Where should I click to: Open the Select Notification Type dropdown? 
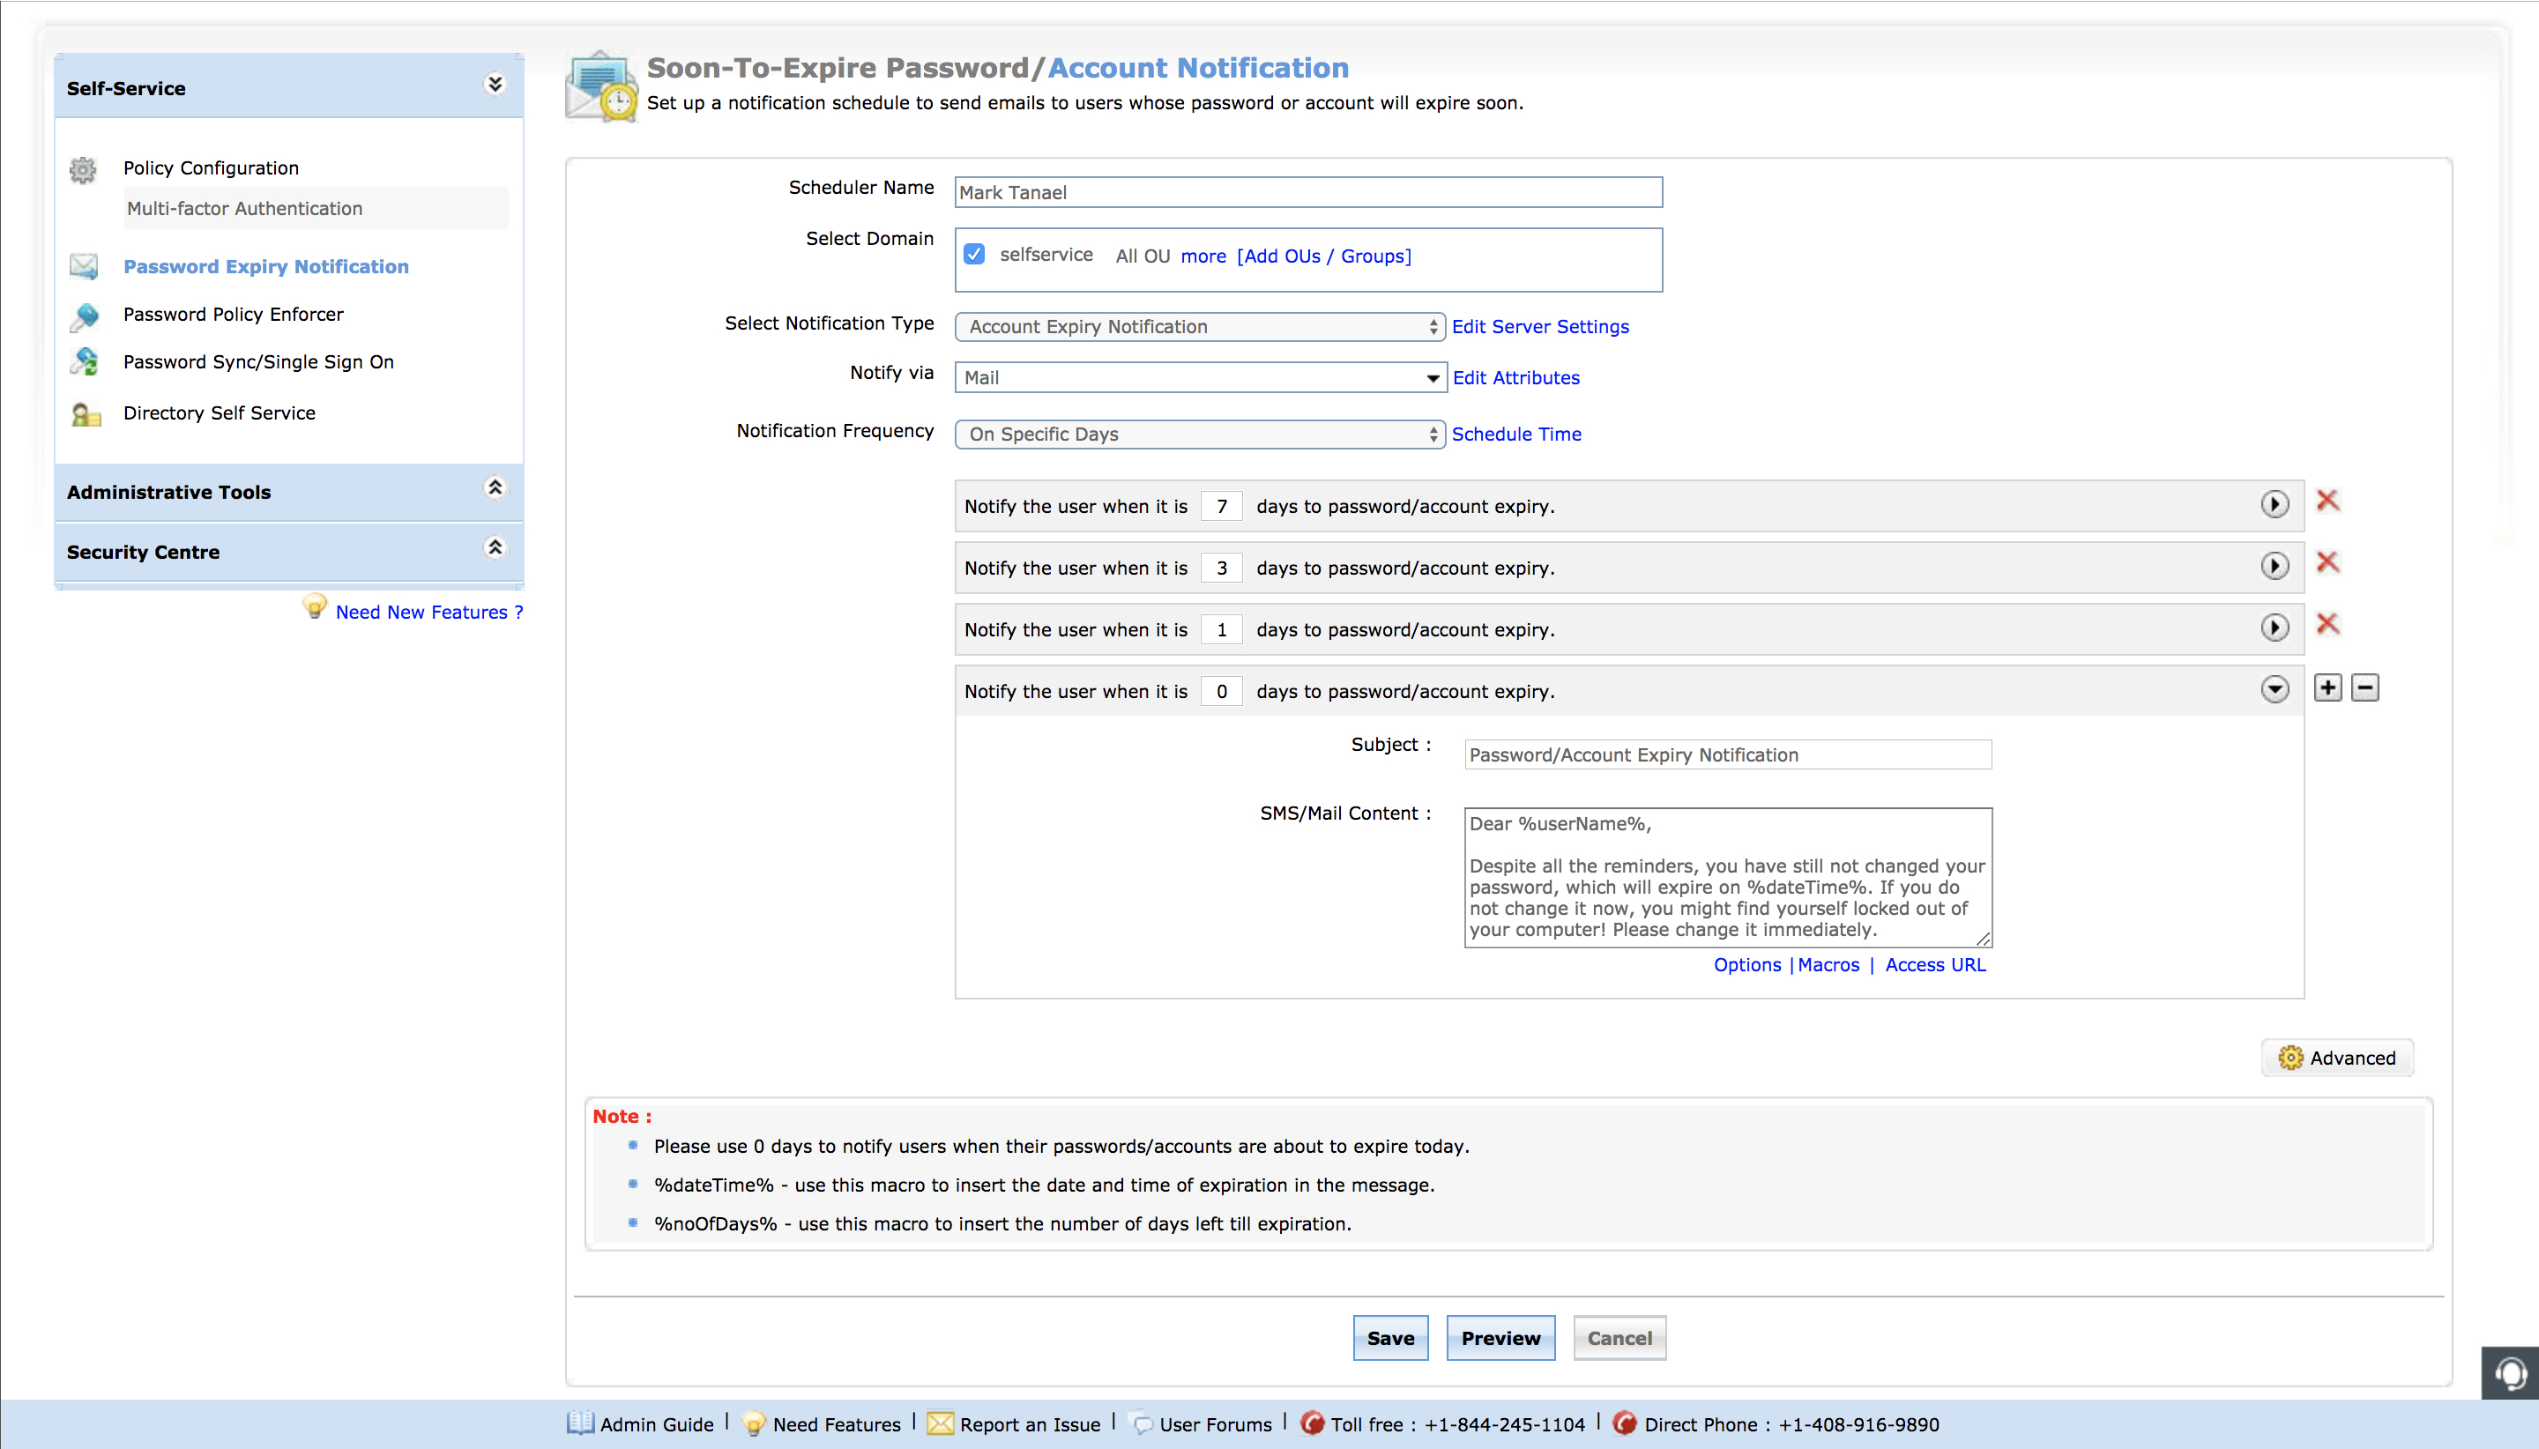point(1199,326)
